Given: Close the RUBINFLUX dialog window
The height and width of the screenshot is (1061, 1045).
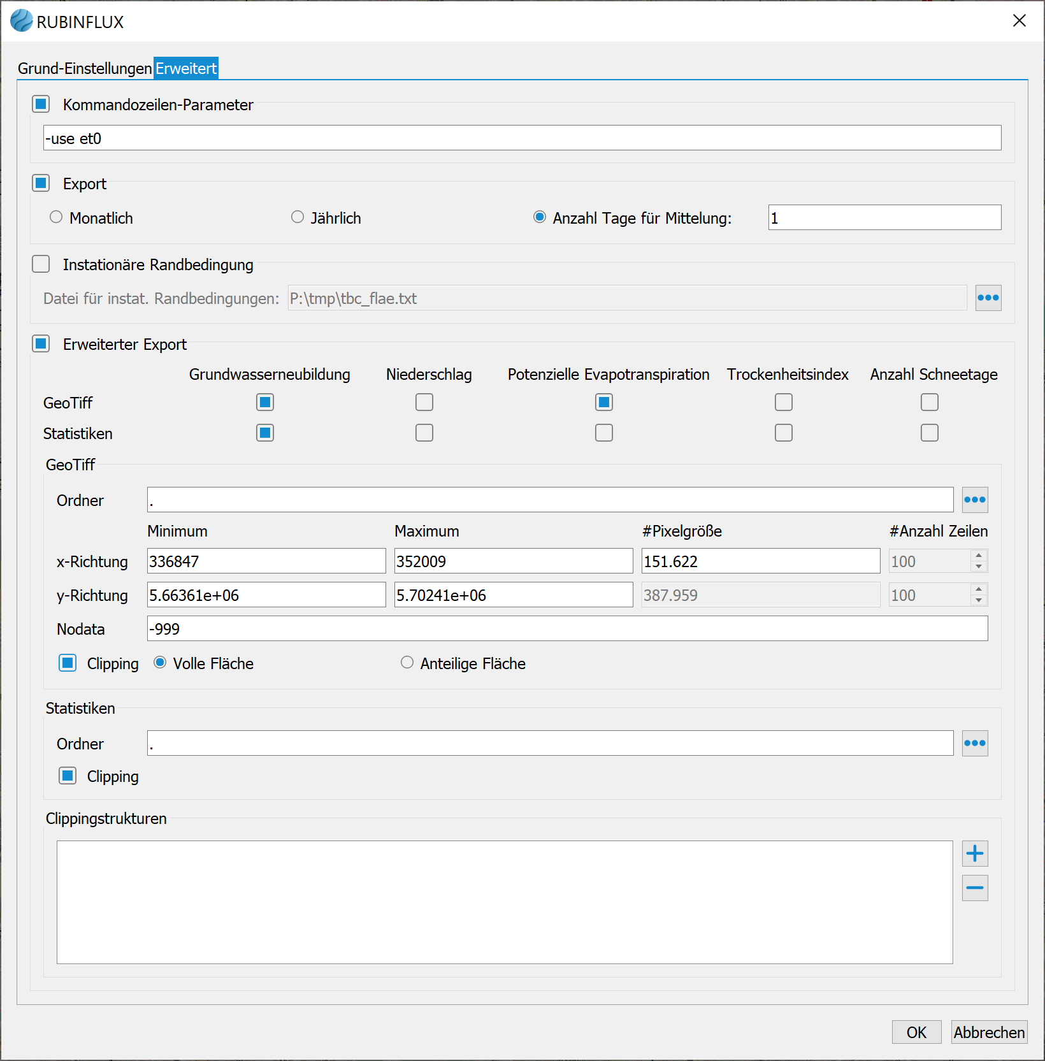Looking at the screenshot, I should click(1019, 21).
